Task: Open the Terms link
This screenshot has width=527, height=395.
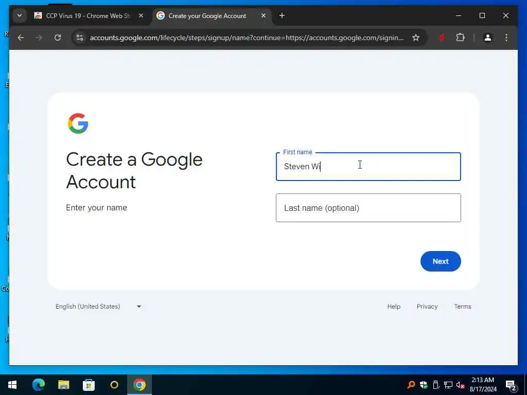Action: click(x=463, y=307)
